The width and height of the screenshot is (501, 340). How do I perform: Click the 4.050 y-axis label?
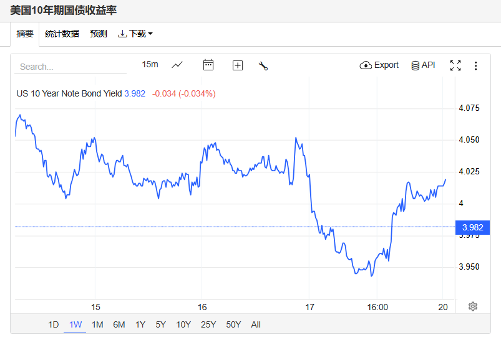point(469,139)
